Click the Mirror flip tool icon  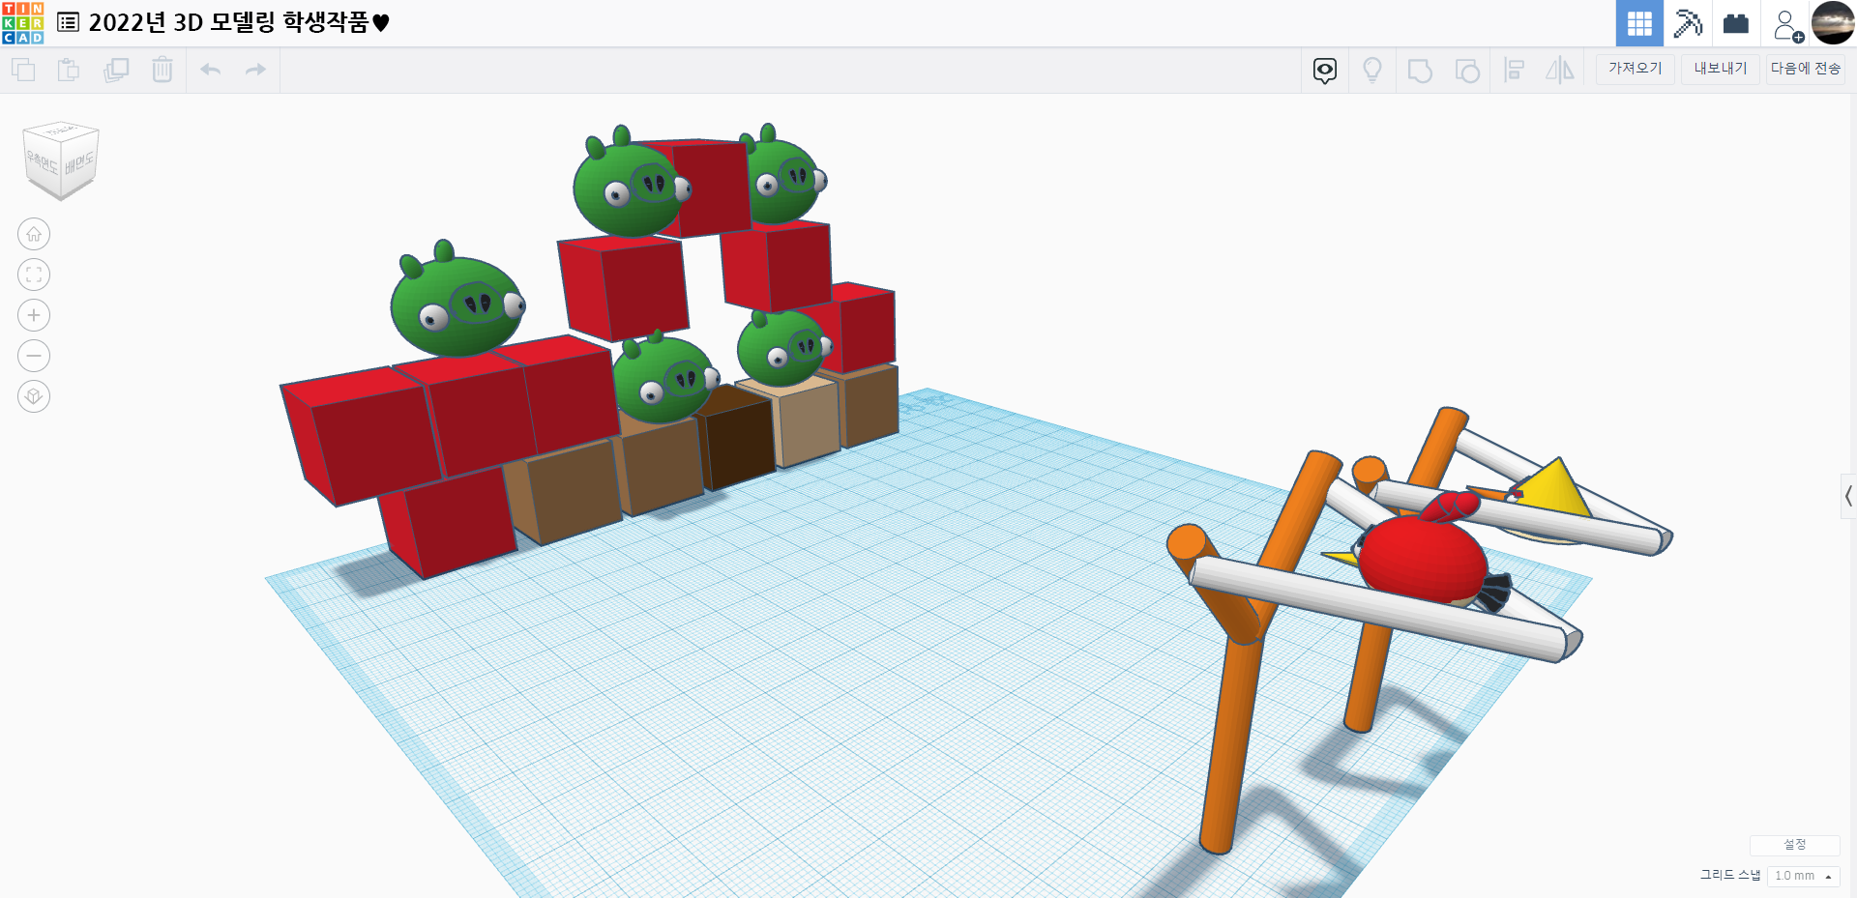point(1560,70)
